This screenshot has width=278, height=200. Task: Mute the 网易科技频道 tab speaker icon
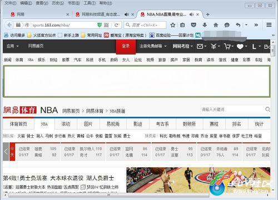click(127, 14)
